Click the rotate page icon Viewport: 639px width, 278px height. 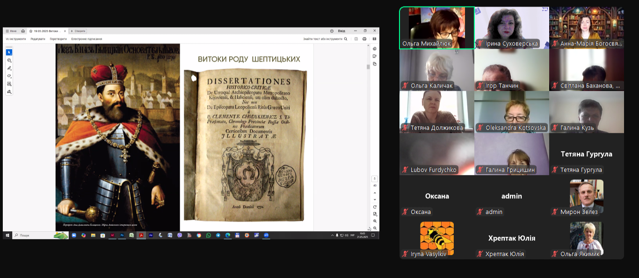tap(375, 207)
